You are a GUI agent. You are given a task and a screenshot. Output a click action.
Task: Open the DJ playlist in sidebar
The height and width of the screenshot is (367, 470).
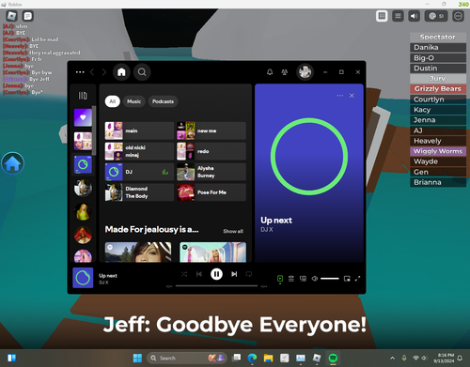83,164
